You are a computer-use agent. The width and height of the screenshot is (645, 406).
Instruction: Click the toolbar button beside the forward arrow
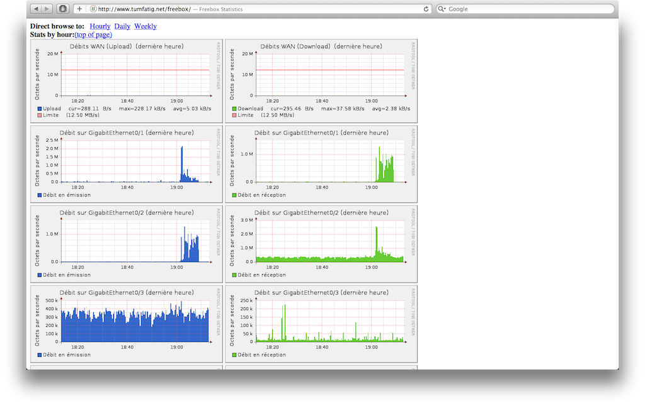point(62,9)
